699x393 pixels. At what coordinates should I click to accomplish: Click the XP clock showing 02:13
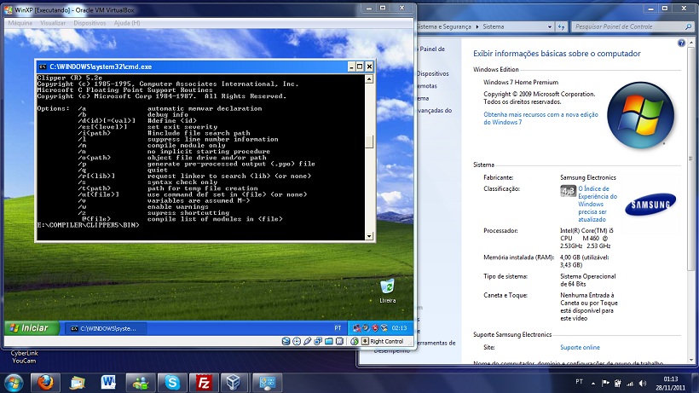coord(399,328)
